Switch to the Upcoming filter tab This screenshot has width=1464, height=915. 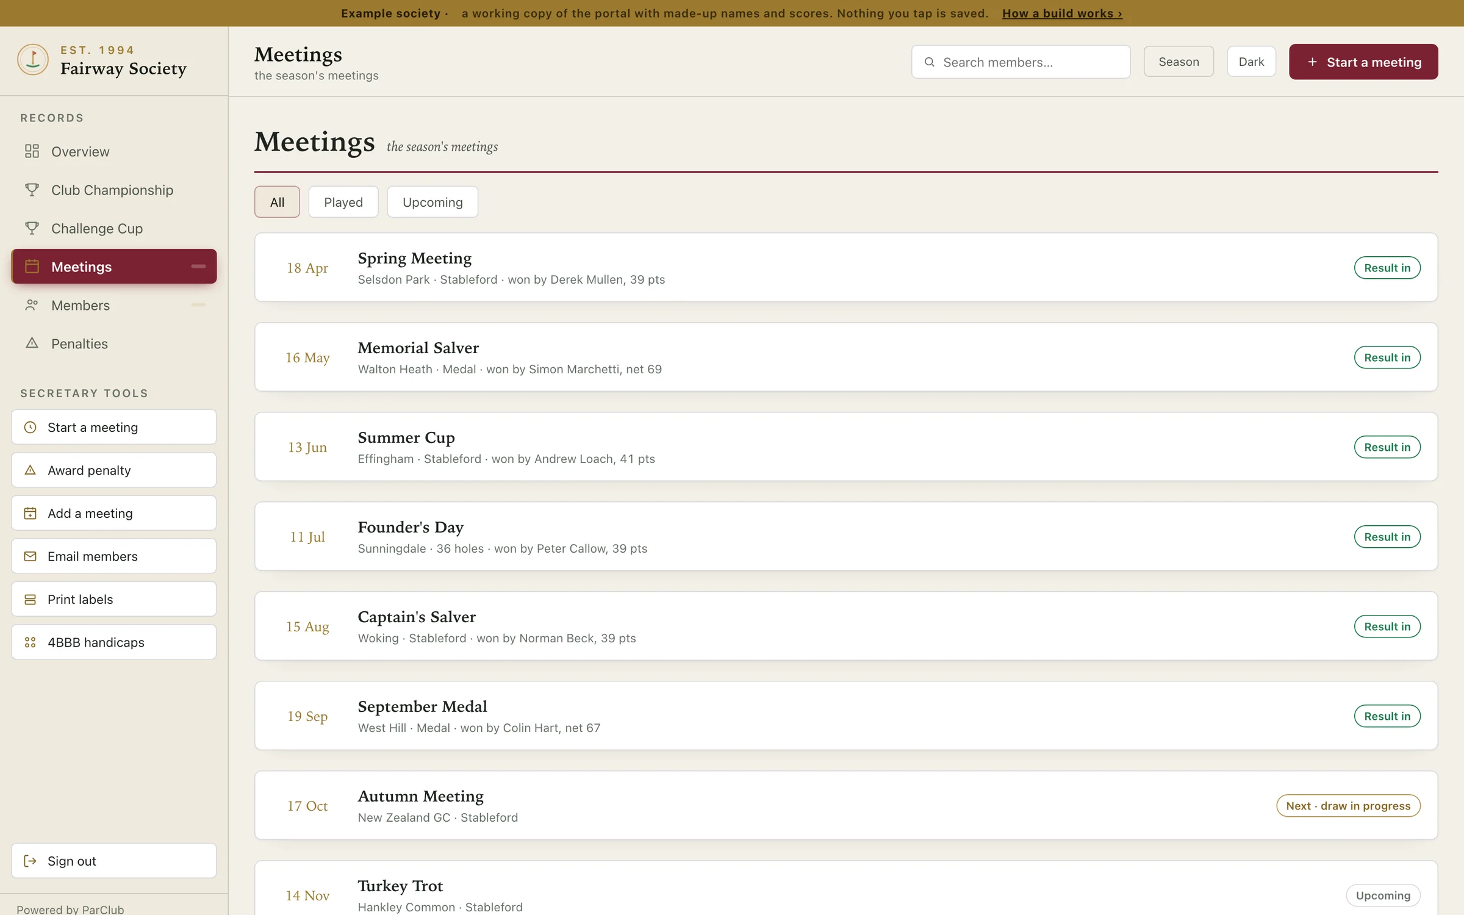click(x=432, y=202)
